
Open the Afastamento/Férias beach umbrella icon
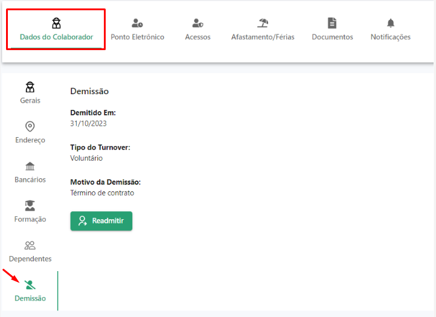point(263,23)
